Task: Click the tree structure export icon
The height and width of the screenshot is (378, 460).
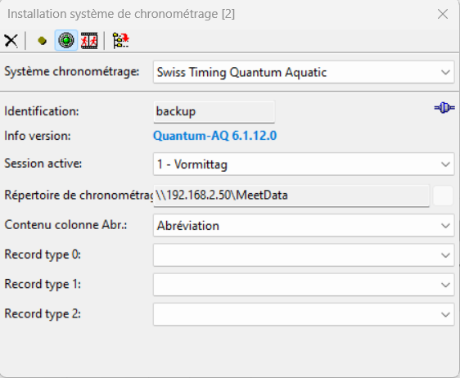Action: [x=121, y=40]
